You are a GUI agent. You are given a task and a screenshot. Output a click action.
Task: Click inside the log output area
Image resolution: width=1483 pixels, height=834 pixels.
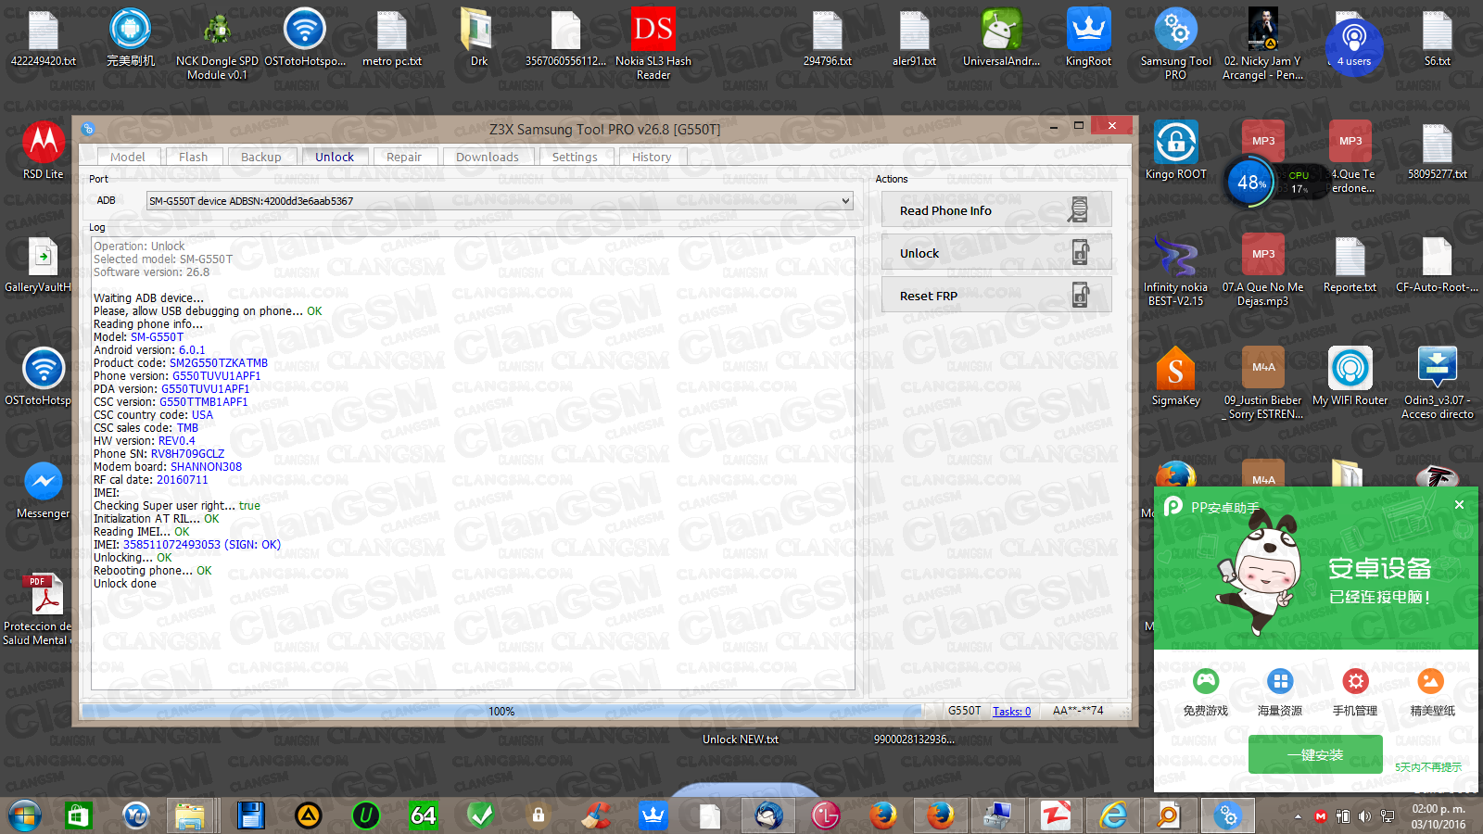click(x=473, y=462)
